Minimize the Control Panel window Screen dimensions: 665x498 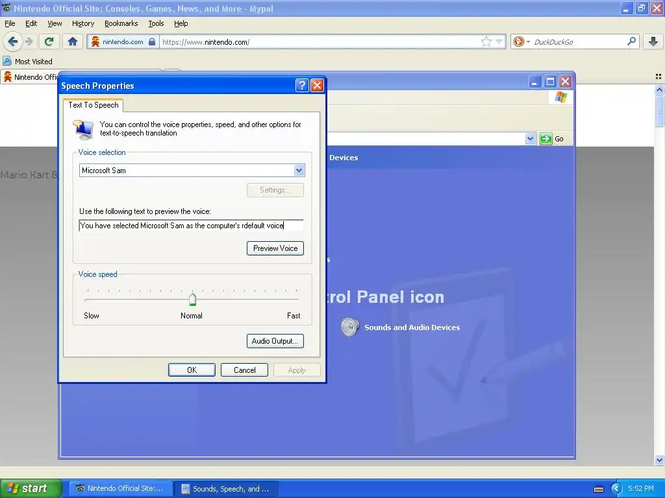535,81
